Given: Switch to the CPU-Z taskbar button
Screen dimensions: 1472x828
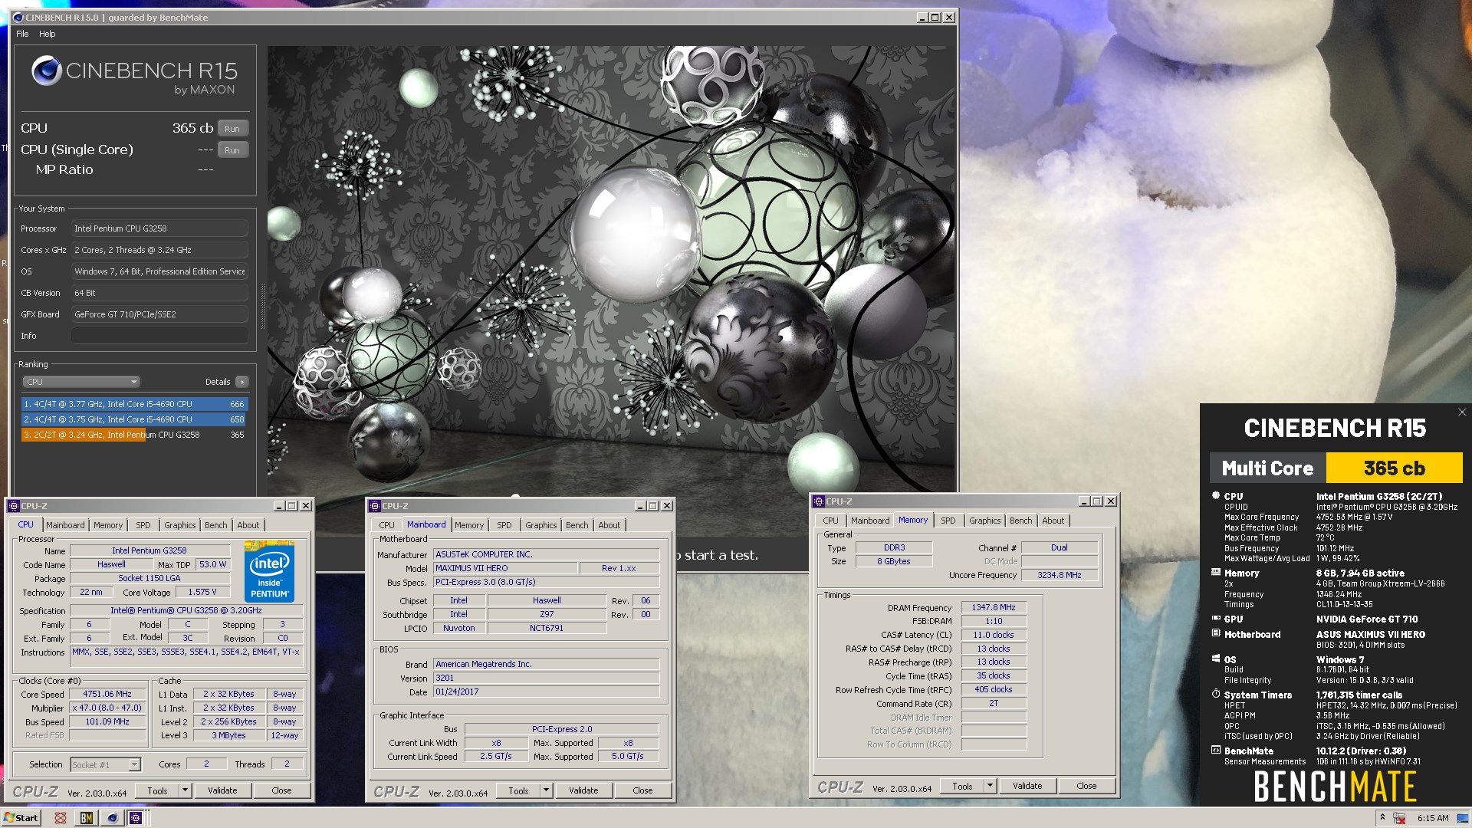Looking at the screenshot, I should (x=136, y=818).
